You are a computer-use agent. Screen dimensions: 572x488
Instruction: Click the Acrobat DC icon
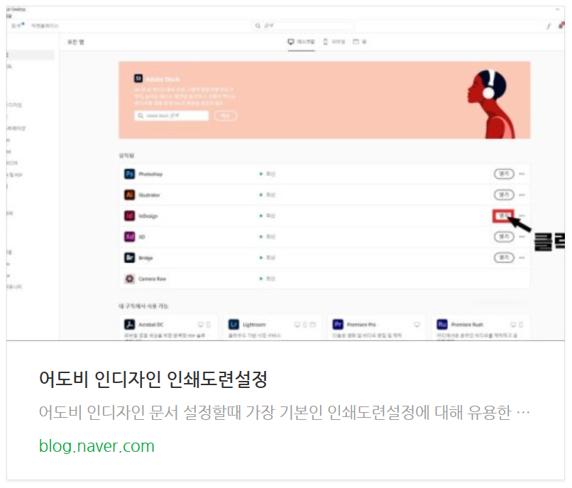(x=129, y=324)
